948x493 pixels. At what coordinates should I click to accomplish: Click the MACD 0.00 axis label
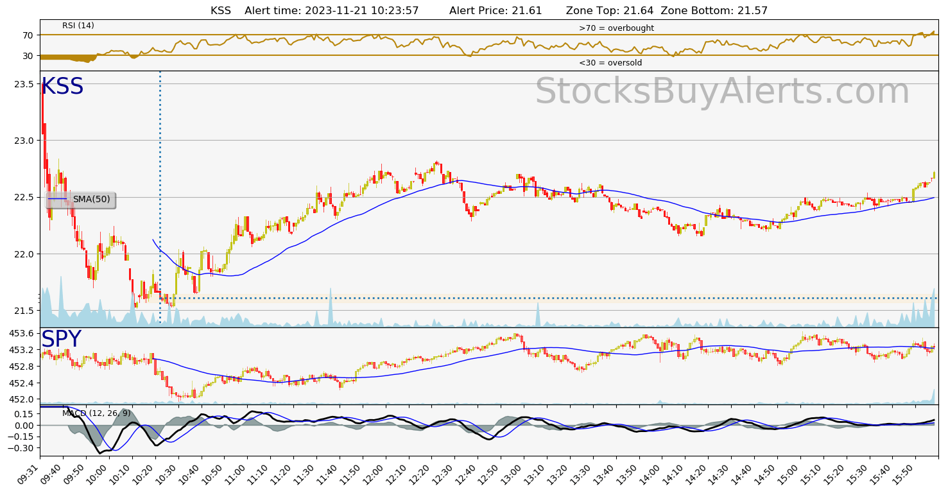(x=24, y=425)
